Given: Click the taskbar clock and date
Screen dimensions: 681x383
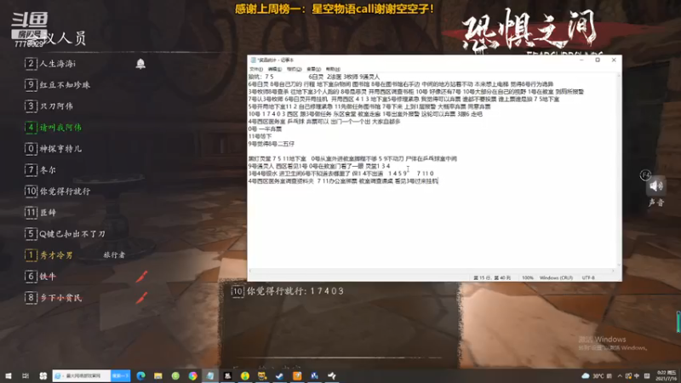Looking at the screenshot, I should point(667,376).
